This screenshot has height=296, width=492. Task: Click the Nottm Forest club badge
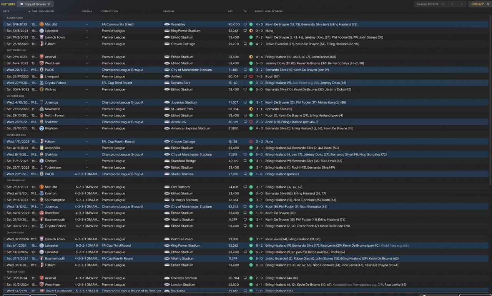42,115
